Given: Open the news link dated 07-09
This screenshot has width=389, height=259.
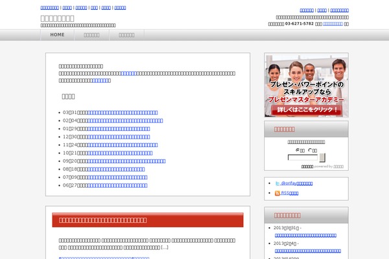Looking at the screenshot, I should (x=117, y=177).
